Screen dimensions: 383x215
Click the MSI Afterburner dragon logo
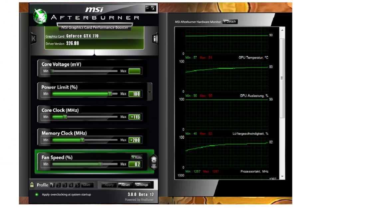[40, 16]
